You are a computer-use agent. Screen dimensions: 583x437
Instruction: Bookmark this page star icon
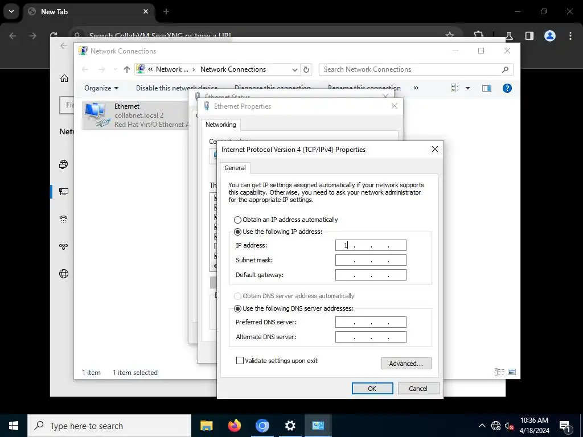[x=450, y=36]
